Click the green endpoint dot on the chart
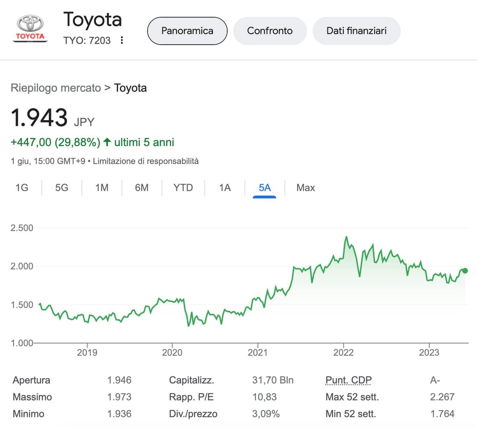The image size is (477, 427). pos(464,270)
